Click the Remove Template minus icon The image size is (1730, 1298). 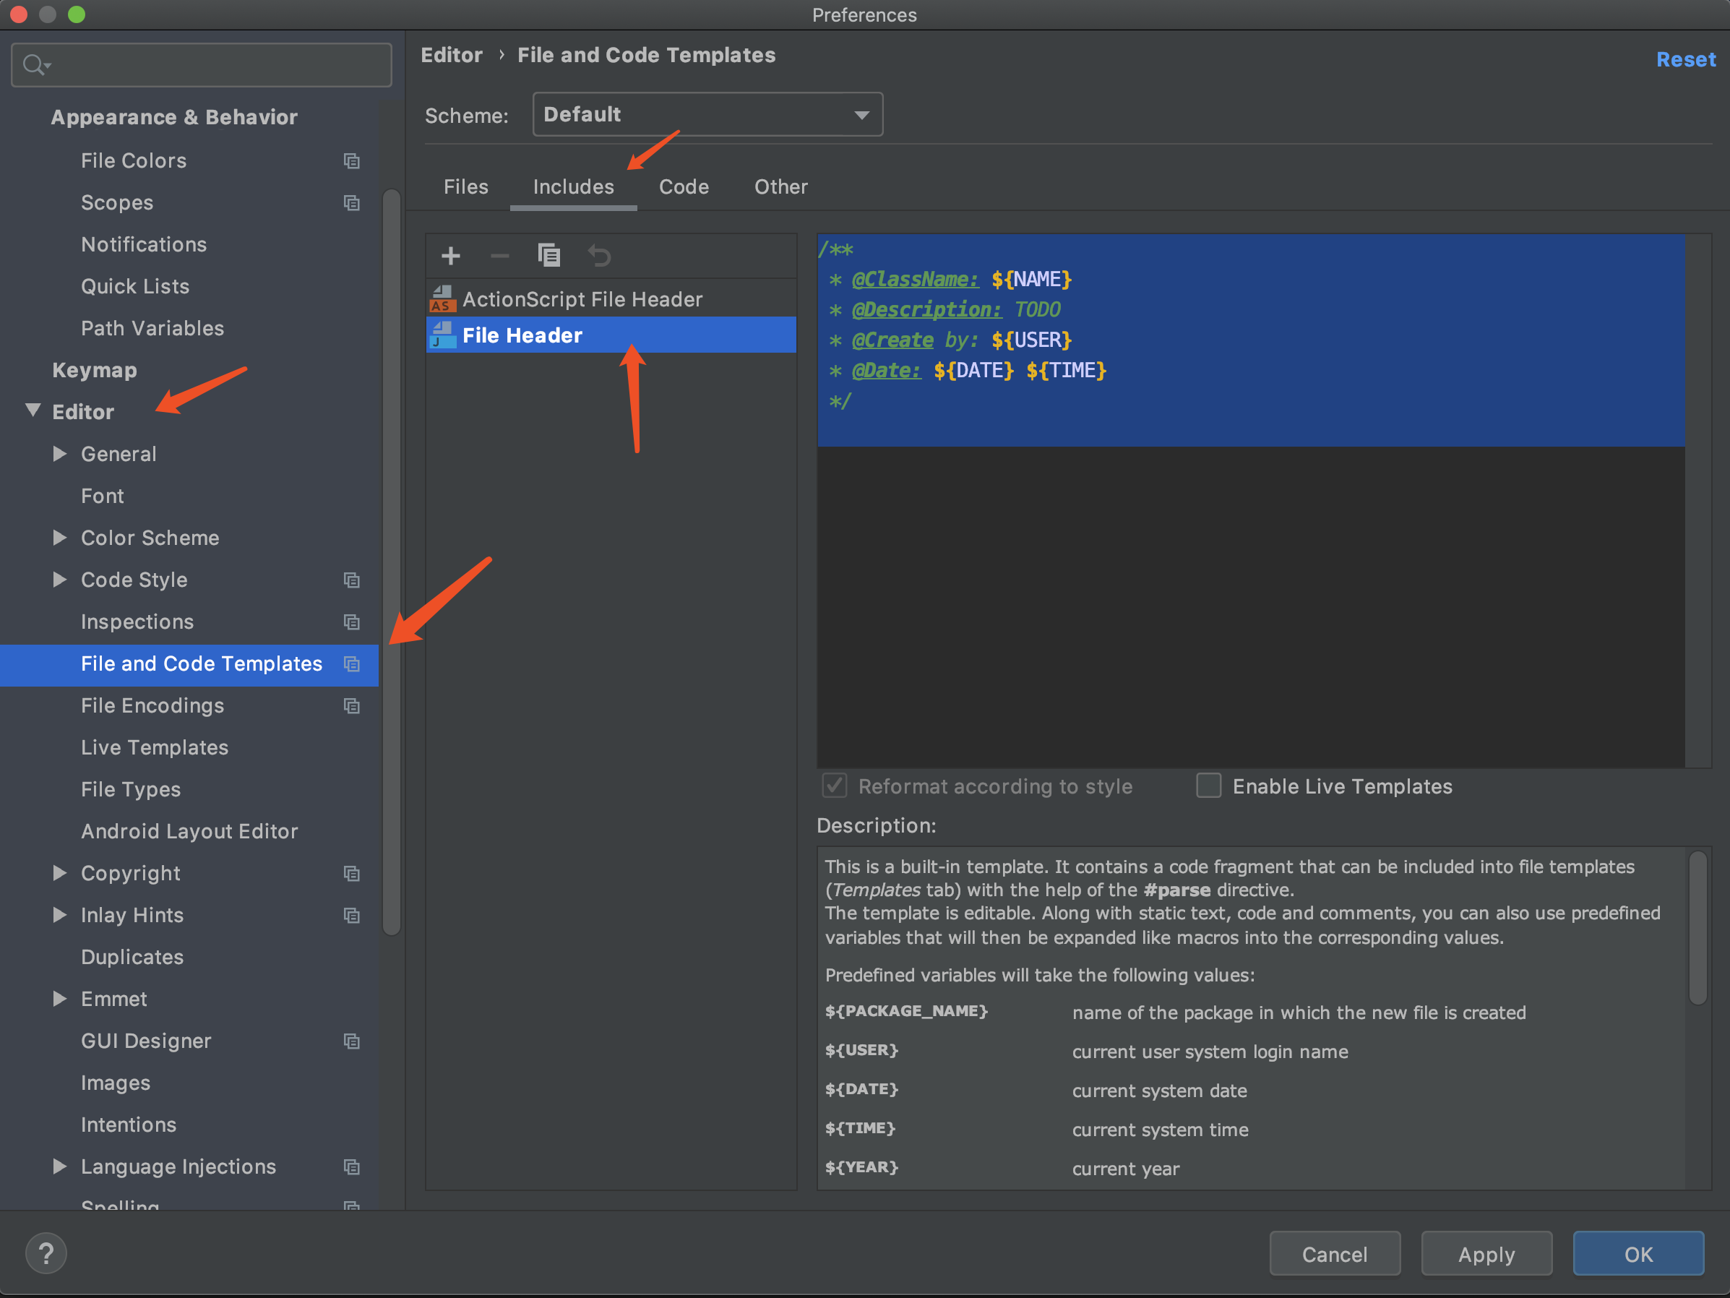[x=500, y=256]
